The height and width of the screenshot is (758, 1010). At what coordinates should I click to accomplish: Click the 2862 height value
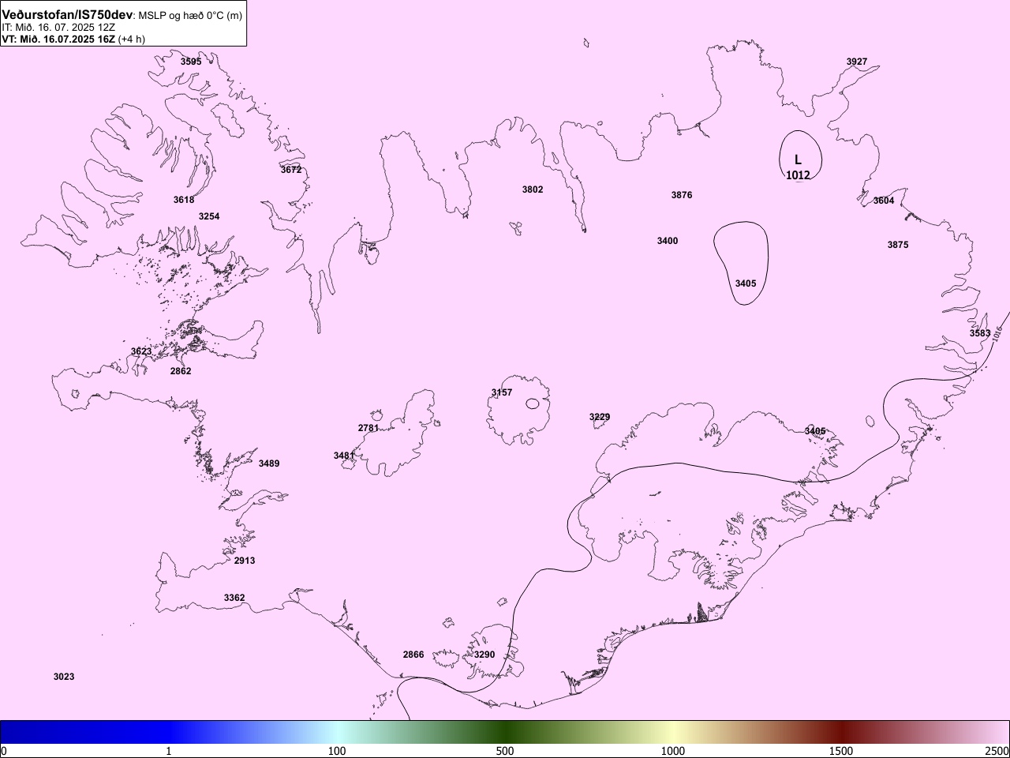181,371
